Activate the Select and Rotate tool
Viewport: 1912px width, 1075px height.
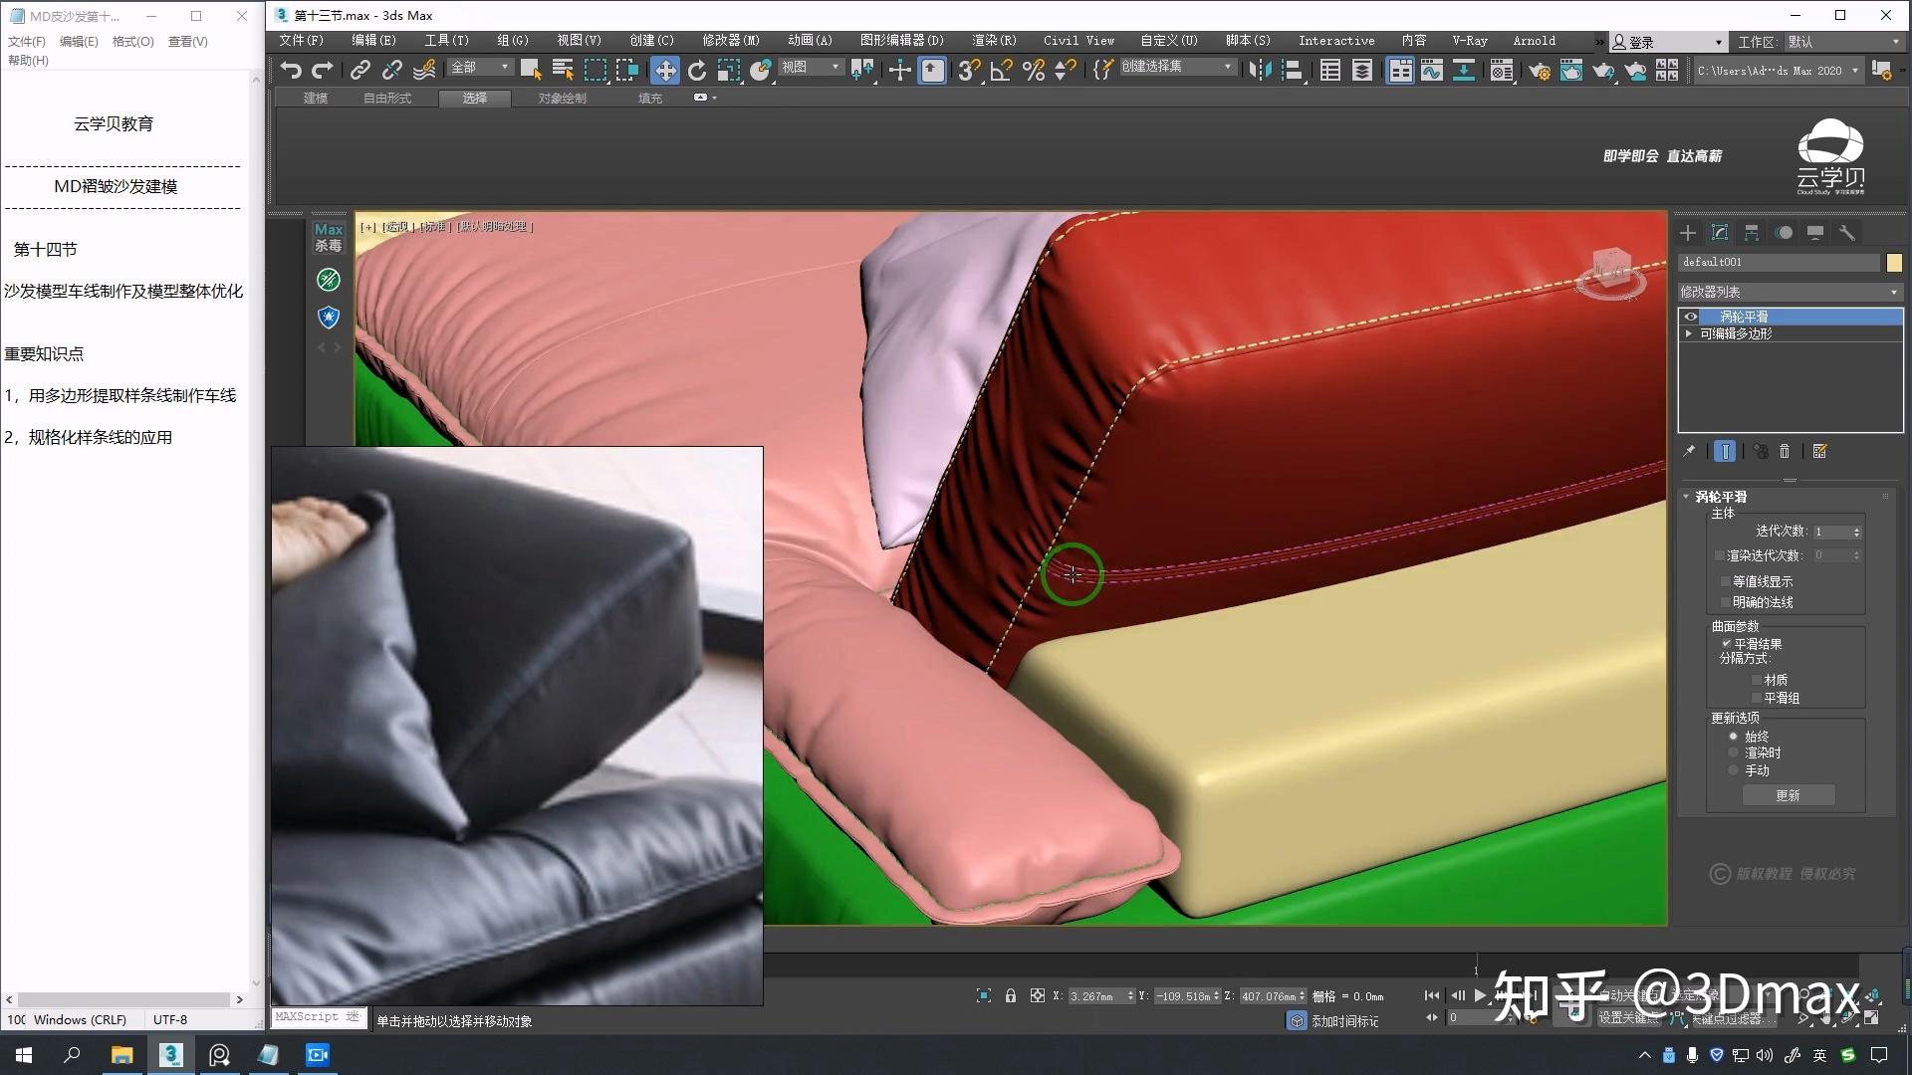click(x=699, y=69)
